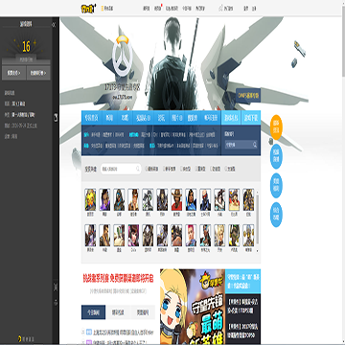Click Overwatch logo in banner artwork

pyautogui.click(x=123, y=55)
